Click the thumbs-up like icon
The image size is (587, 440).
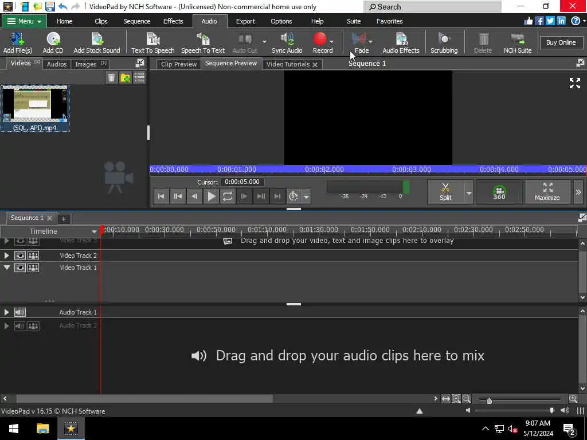tap(528, 21)
